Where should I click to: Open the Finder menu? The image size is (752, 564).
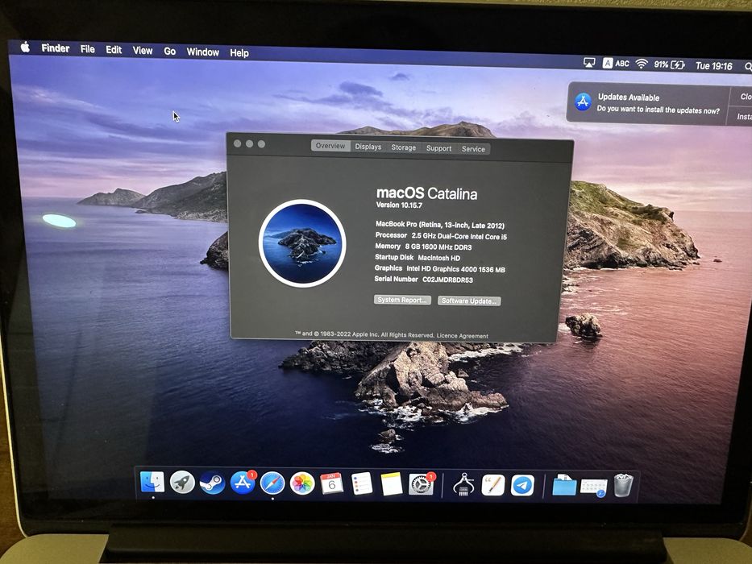(55, 48)
